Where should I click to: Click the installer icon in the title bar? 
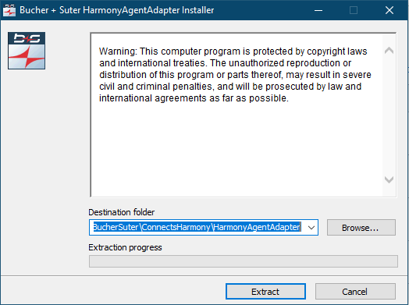click(x=9, y=10)
